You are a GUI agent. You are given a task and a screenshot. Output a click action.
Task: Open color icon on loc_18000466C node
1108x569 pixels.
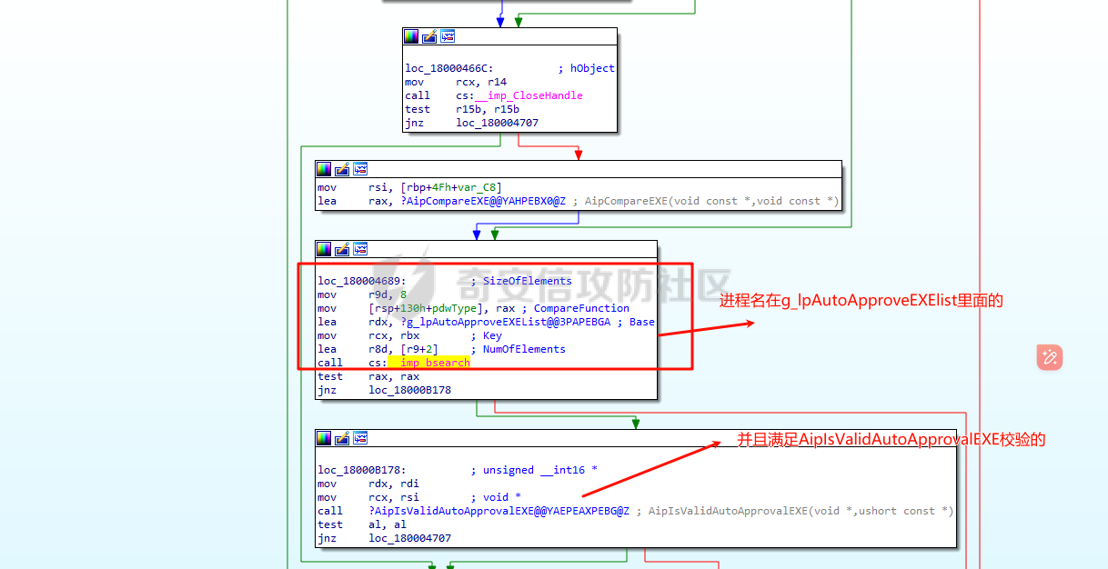point(411,36)
